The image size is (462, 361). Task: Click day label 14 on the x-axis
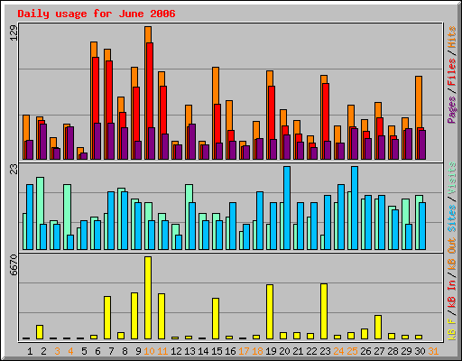203,351
